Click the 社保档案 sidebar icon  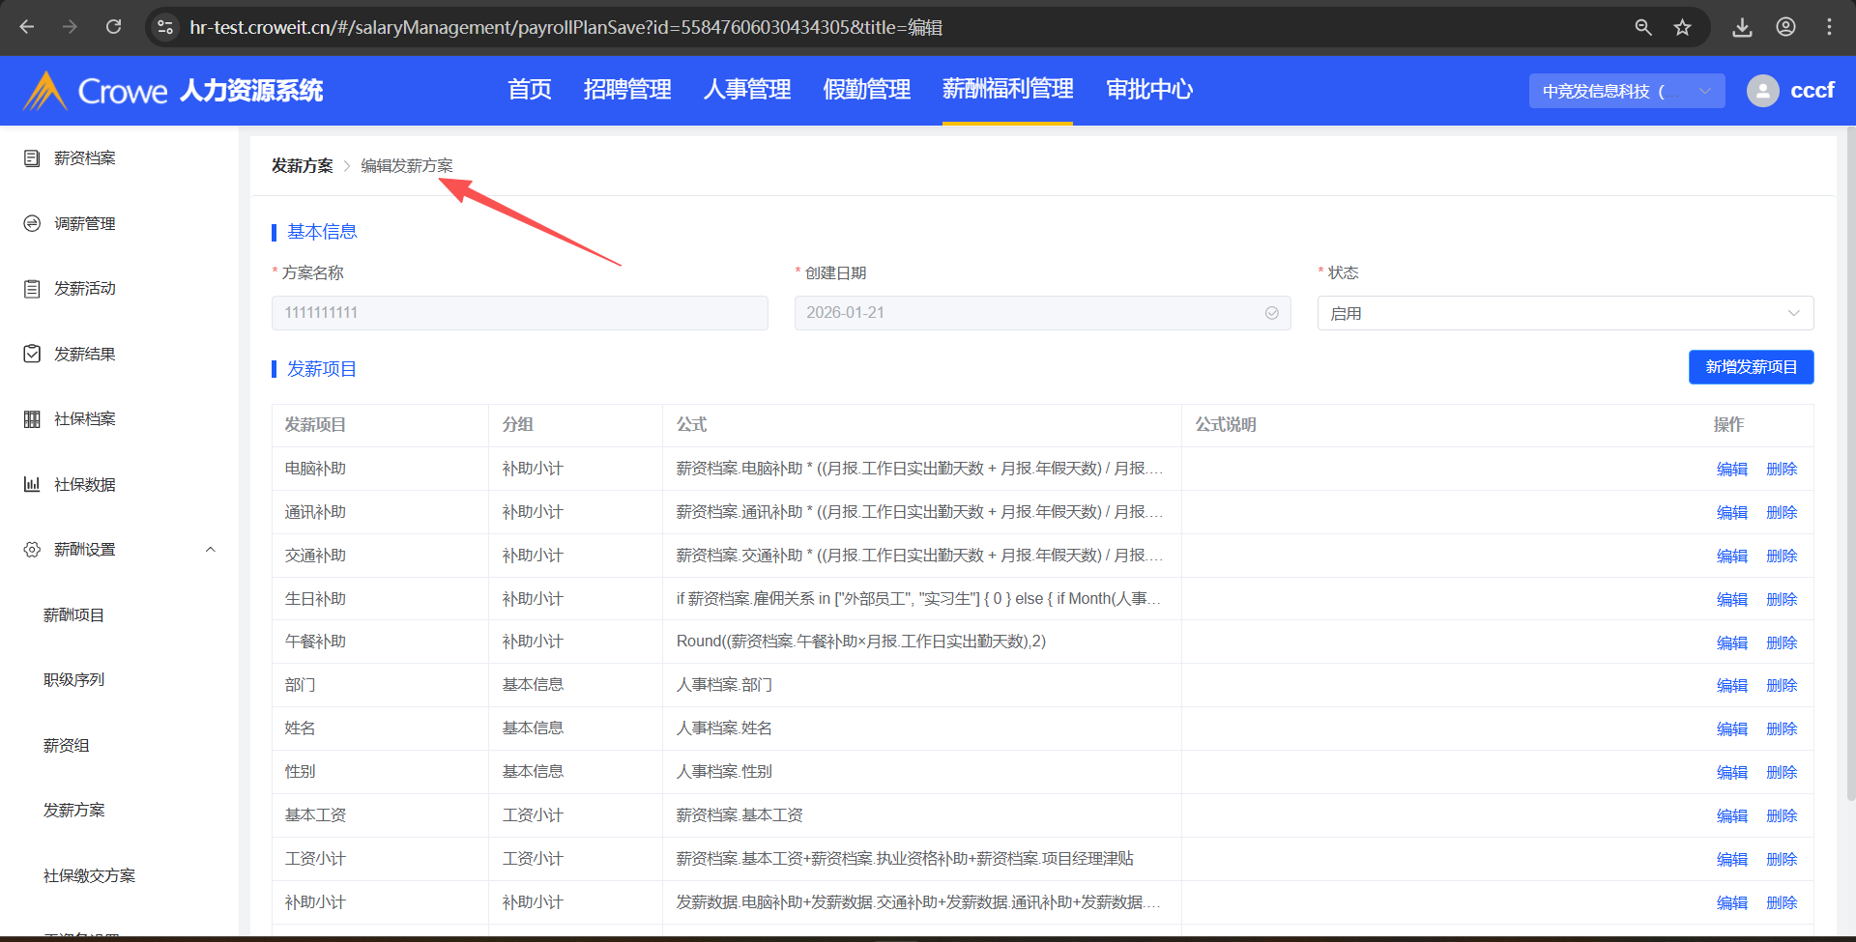pos(32,419)
